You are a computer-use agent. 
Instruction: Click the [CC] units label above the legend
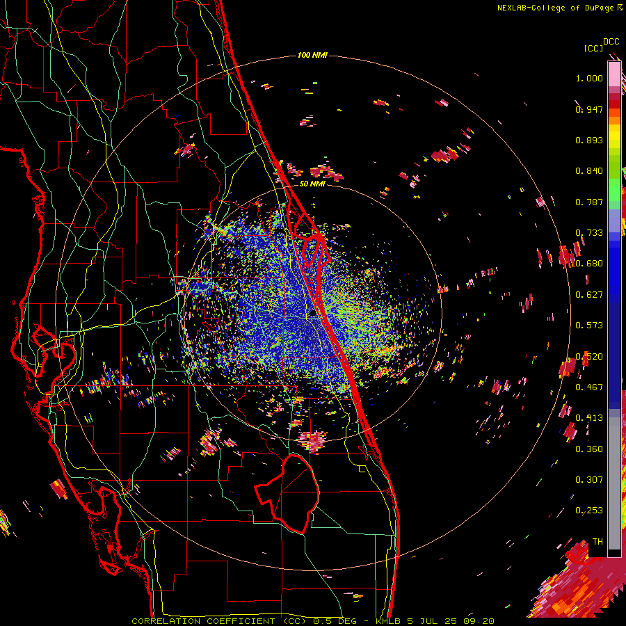(593, 48)
